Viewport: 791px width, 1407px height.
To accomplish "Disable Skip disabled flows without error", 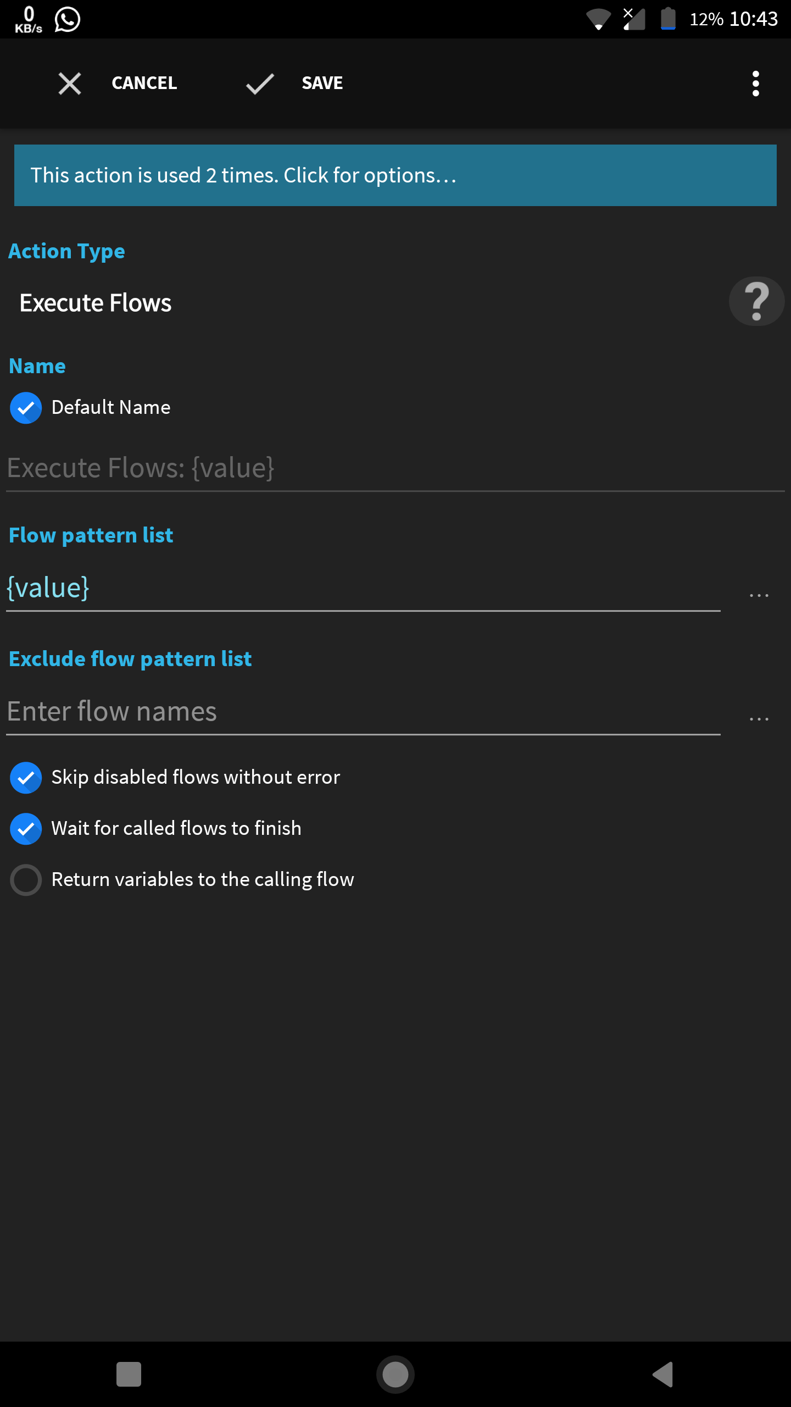I will pos(25,777).
